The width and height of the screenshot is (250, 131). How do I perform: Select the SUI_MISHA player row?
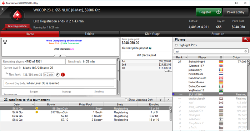210,94
